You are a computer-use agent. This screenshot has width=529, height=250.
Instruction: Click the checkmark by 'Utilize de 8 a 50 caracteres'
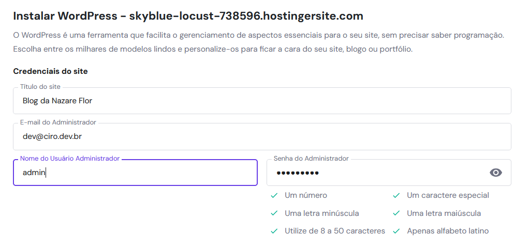[x=274, y=231]
